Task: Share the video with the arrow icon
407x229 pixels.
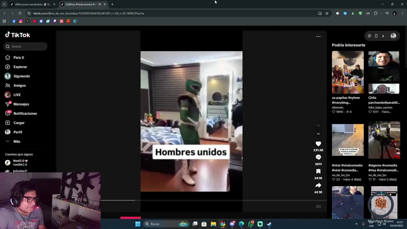Action: (x=318, y=185)
